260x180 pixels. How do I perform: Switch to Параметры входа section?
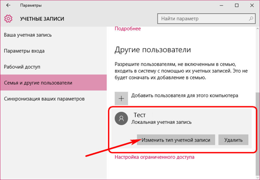tap(24, 51)
